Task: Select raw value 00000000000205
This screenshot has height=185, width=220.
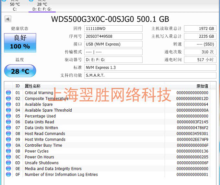Action: click(x=192, y=157)
